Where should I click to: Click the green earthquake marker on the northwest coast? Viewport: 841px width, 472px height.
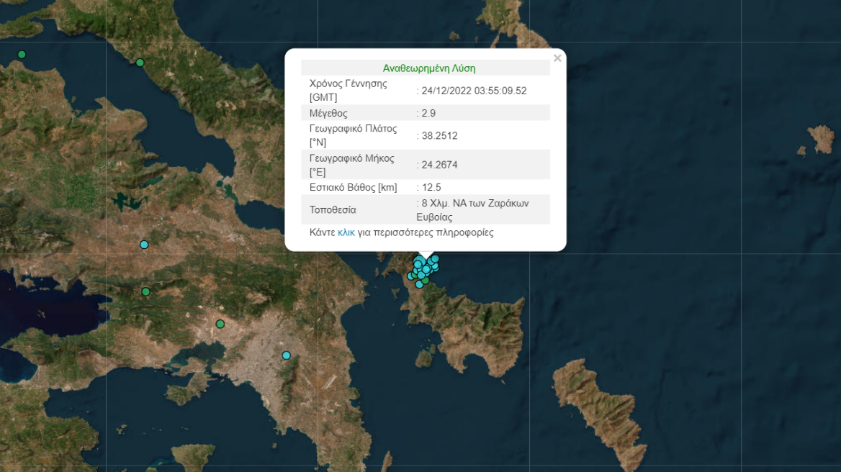pyautogui.click(x=22, y=53)
